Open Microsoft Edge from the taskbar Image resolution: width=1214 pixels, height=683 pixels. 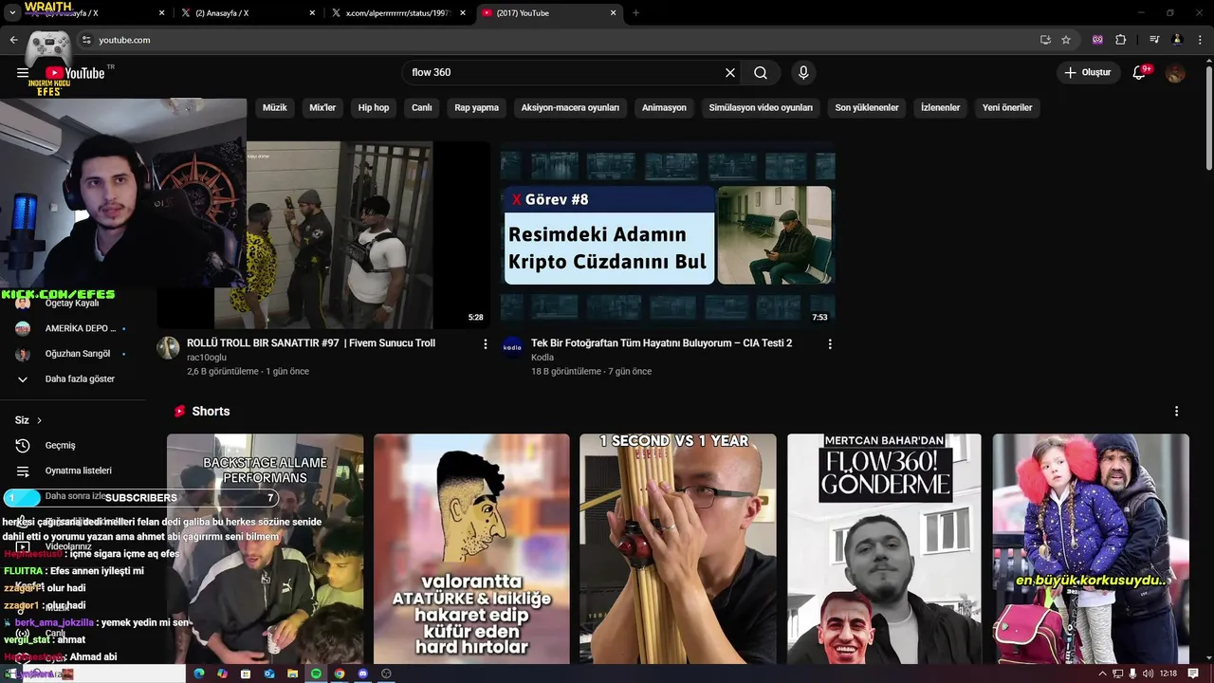tap(199, 674)
